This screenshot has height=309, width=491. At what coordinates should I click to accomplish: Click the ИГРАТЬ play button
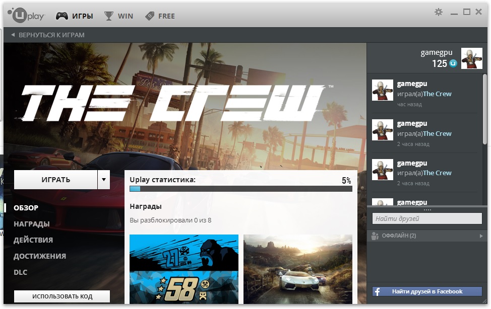point(56,180)
